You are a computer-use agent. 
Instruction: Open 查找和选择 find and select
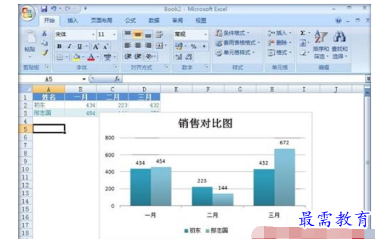click(x=340, y=45)
